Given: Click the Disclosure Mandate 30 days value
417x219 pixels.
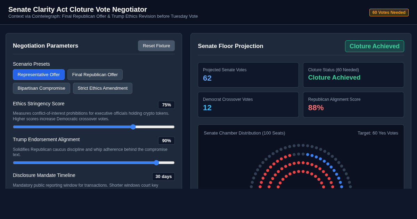Looking at the screenshot, I should pyautogui.click(x=163, y=177).
